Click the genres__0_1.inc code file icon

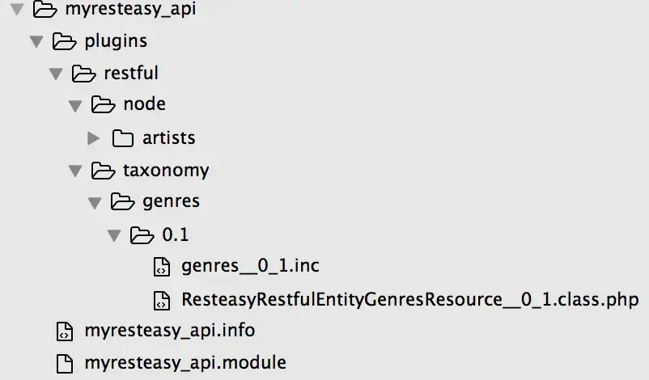click(x=162, y=267)
